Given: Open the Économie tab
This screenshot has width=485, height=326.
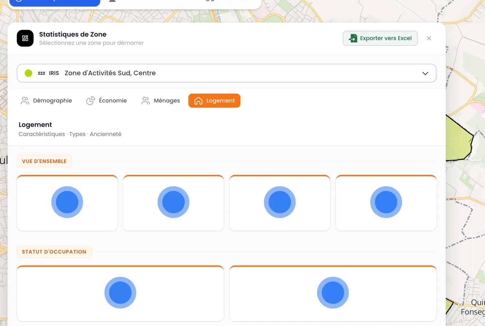Looking at the screenshot, I should (107, 101).
